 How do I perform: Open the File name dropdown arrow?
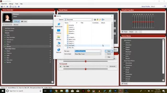click(x=100, y=51)
